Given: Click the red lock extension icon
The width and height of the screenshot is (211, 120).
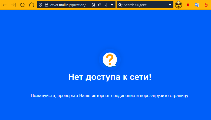Looking at the screenshot, I should click(x=206, y=5).
